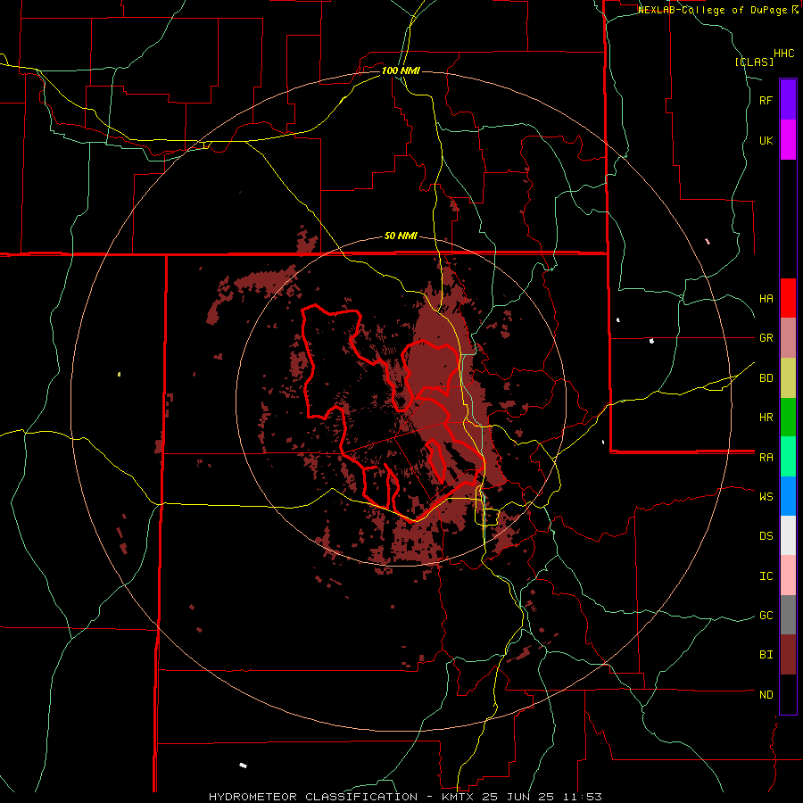803x803 pixels.
Task: Click the ND legend label
Action: (x=766, y=694)
